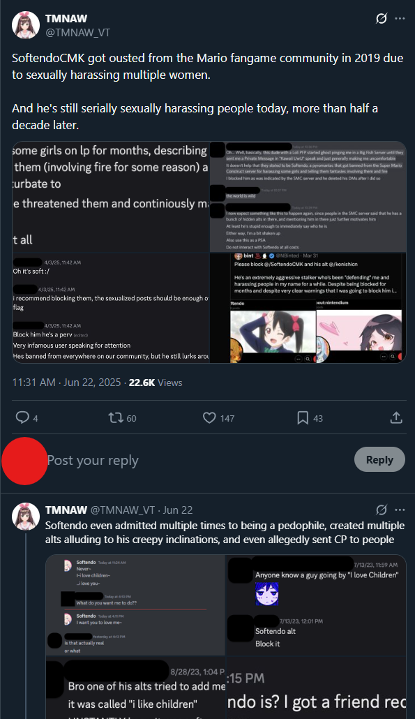Bookmark the post with the bookmark icon
The height and width of the screenshot is (719, 415).
point(303,417)
